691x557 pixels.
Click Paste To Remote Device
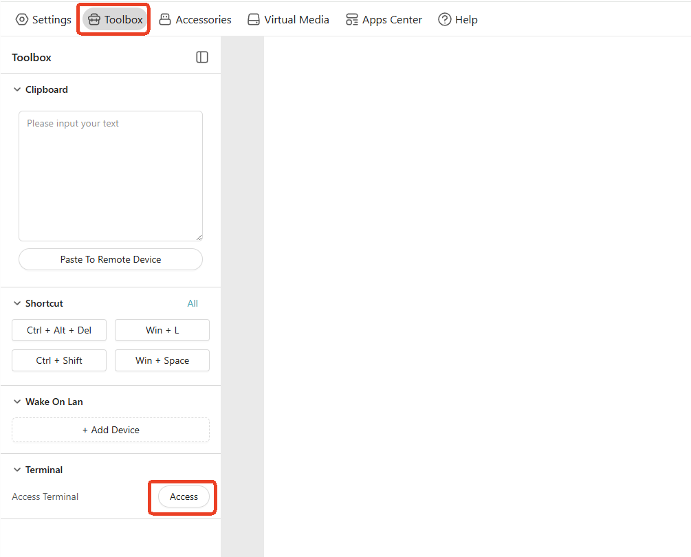click(x=110, y=259)
